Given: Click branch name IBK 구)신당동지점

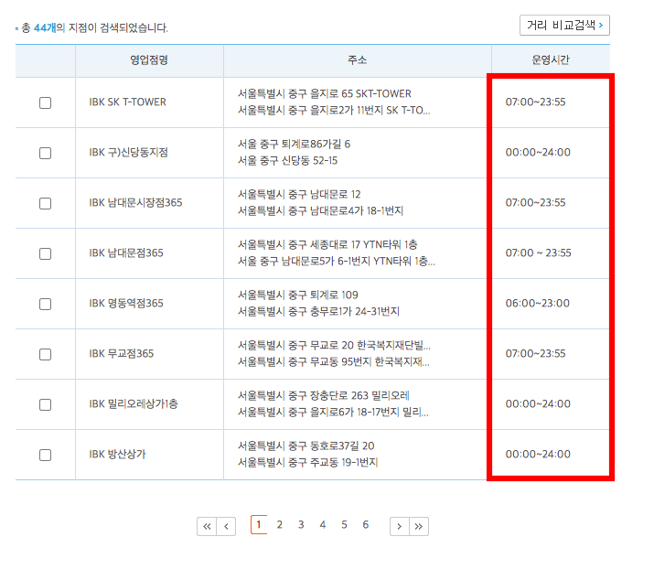Looking at the screenshot, I should [128, 152].
